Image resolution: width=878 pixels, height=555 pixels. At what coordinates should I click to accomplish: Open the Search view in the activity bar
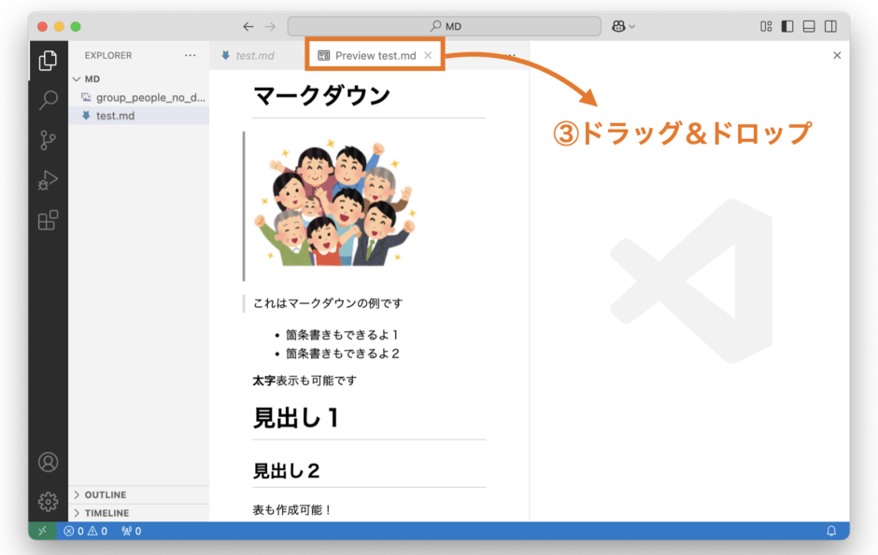pyautogui.click(x=48, y=100)
